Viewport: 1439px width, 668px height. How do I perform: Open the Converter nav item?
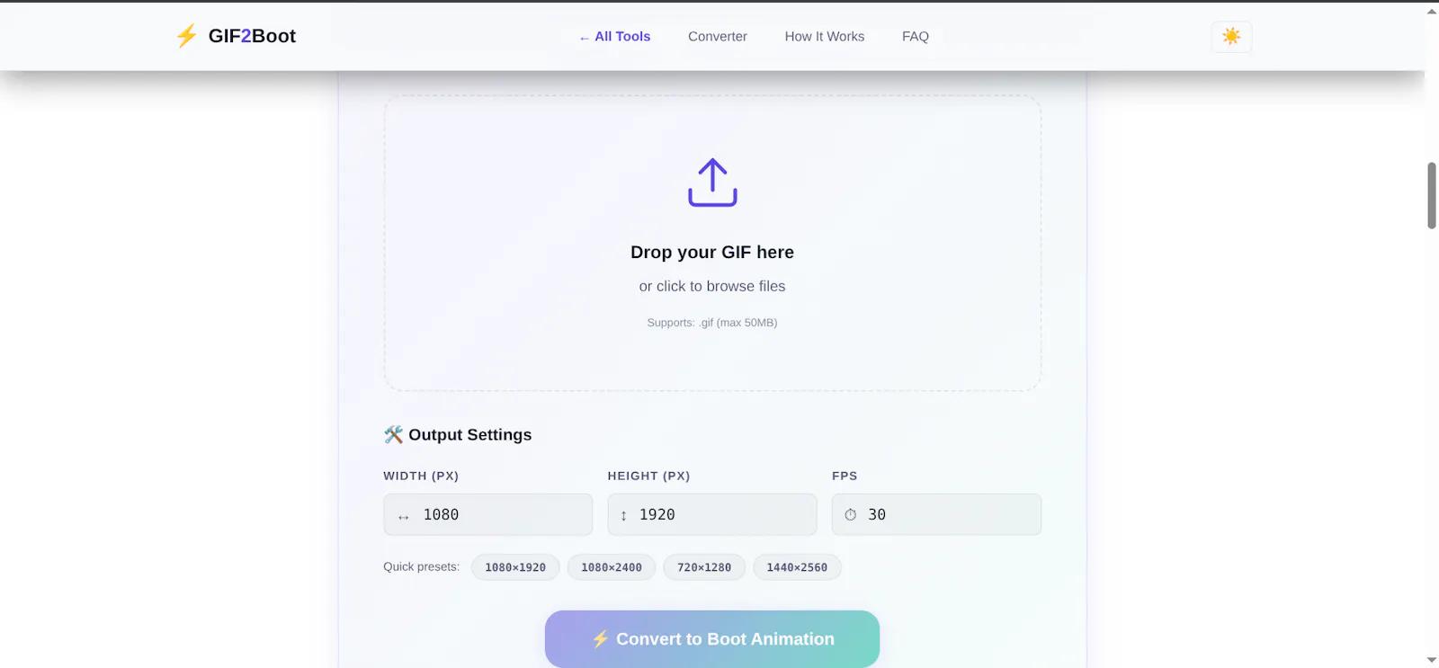pyautogui.click(x=718, y=37)
